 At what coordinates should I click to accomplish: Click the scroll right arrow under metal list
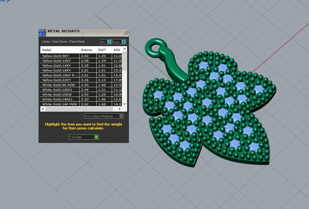[x=120, y=109]
